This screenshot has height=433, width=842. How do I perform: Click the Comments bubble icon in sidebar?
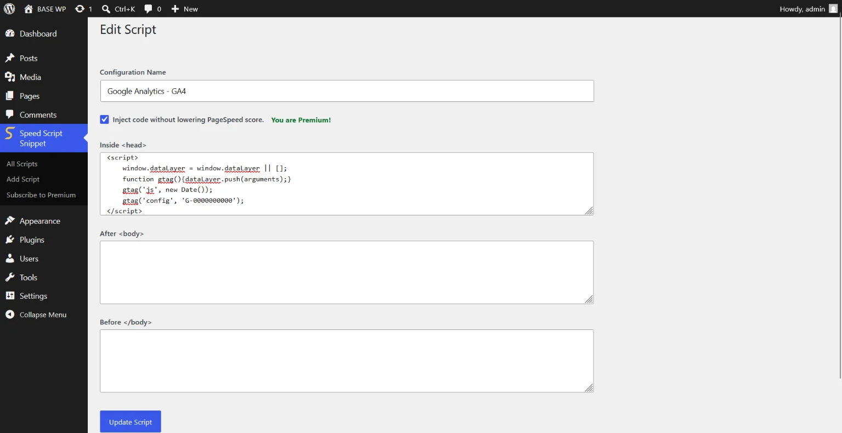[10, 115]
